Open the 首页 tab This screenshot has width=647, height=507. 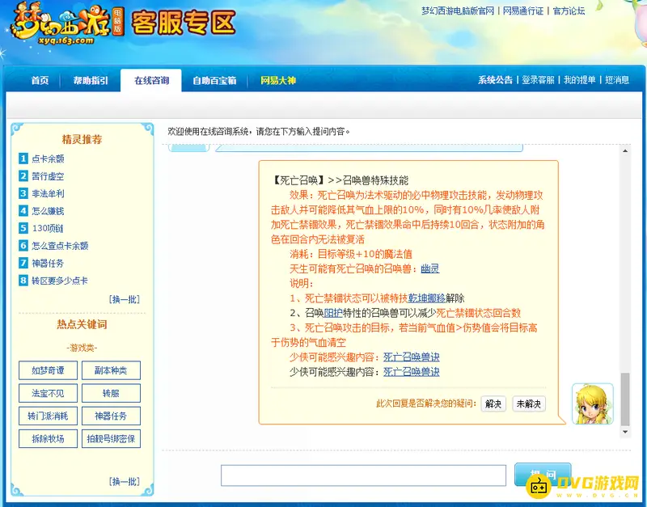pyautogui.click(x=40, y=80)
